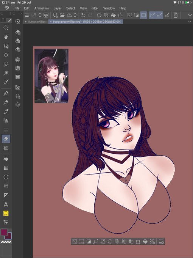Click Undo in the command bar

(83, 15)
